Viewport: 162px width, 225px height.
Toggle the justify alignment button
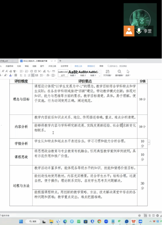pos(33,75)
